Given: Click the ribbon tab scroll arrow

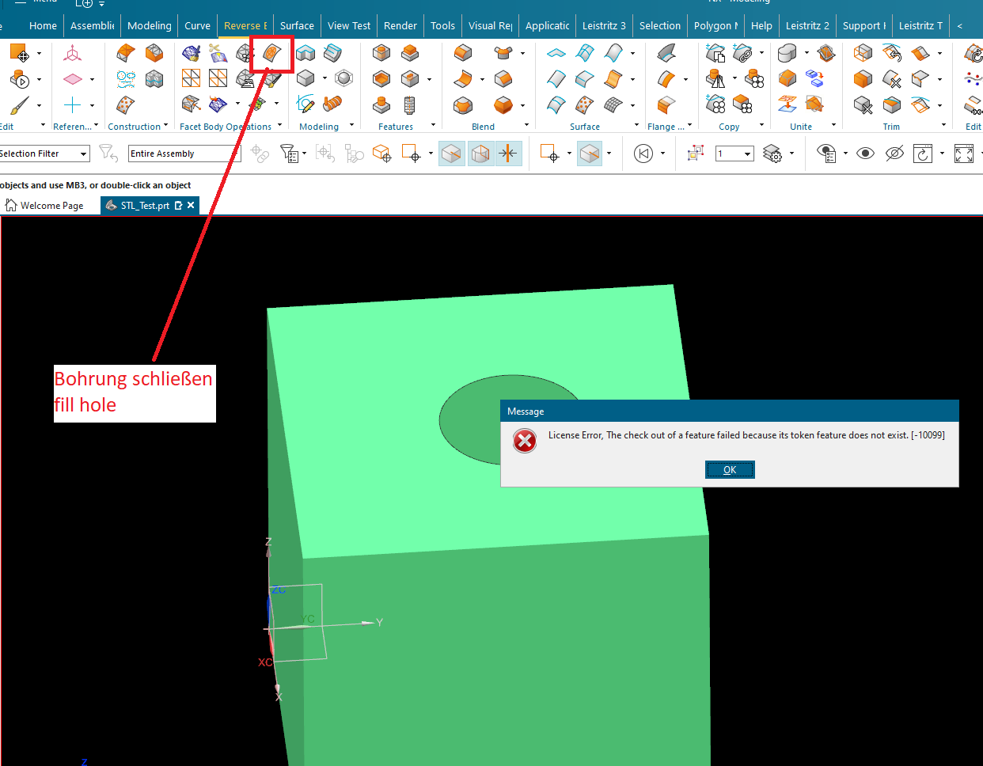Looking at the screenshot, I should (960, 25).
